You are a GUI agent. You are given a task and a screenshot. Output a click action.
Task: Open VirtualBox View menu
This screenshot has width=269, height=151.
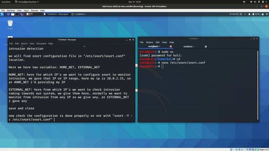[19, 10]
